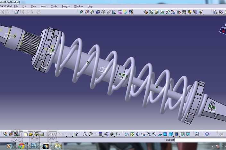Click the blue eraser-shaped icon
Image resolution: width=226 pixels, height=150 pixels.
207,134
